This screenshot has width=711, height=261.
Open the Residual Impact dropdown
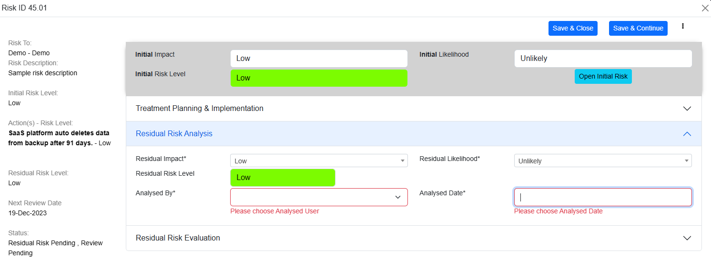[x=318, y=161]
